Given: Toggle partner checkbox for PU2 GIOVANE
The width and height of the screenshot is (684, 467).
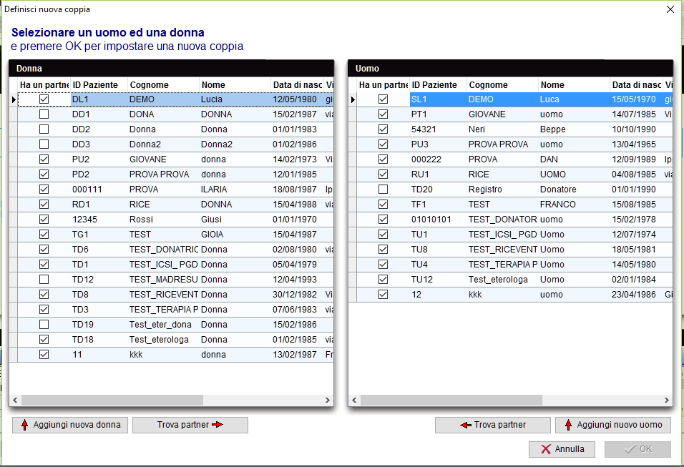Looking at the screenshot, I should (44, 159).
